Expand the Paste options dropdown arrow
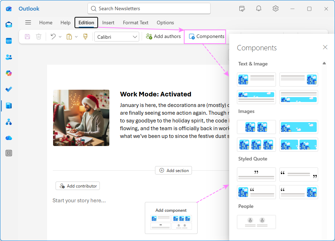 [76, 36]
